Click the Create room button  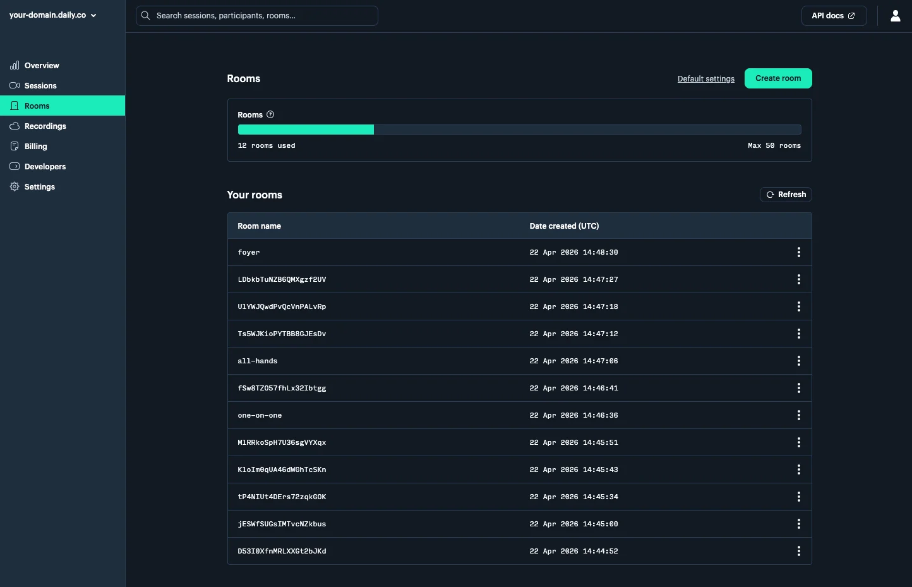[x=778, y=78]
